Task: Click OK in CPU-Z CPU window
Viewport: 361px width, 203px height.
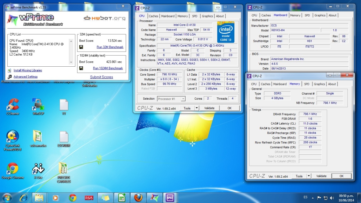Action: pos(230,108)
